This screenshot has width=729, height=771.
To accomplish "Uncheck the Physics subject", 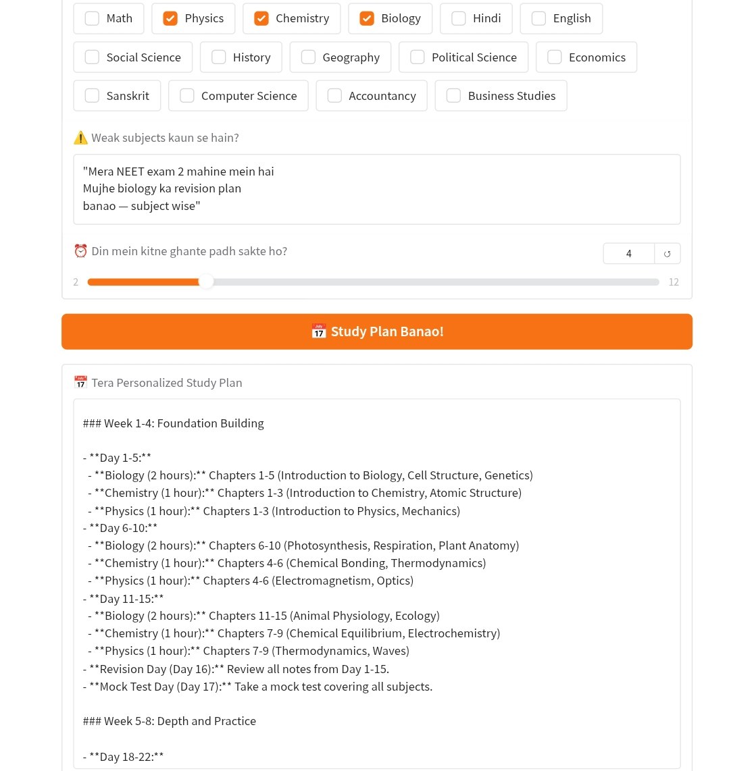I will (x=170, y=18).
